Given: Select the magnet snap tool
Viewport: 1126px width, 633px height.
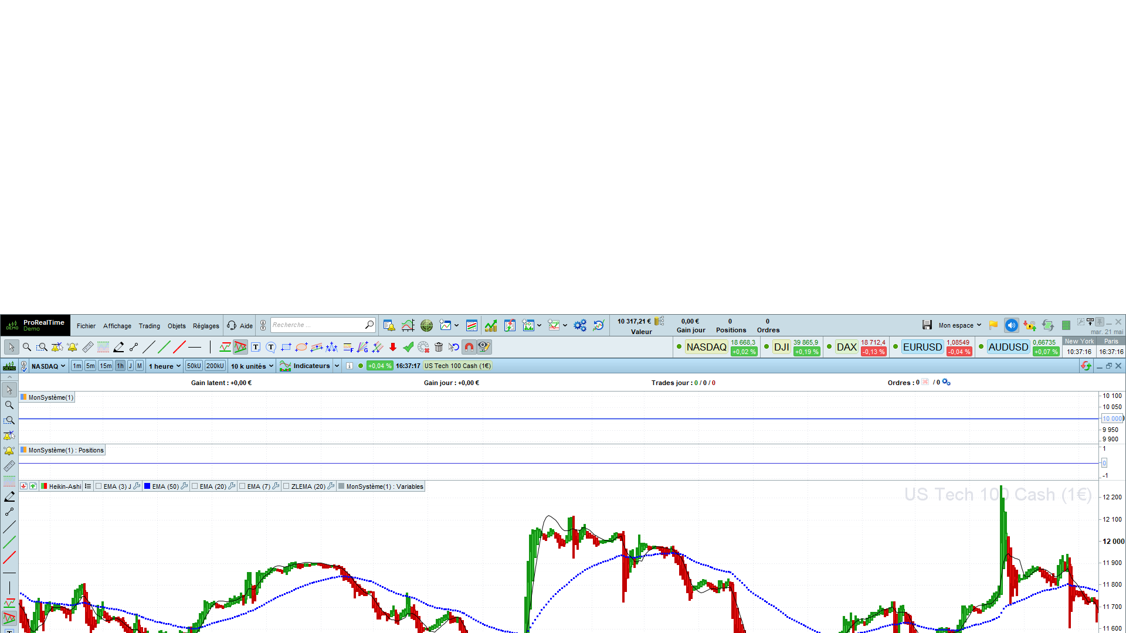Looking at the screenshot, I should tap(469, 347).
